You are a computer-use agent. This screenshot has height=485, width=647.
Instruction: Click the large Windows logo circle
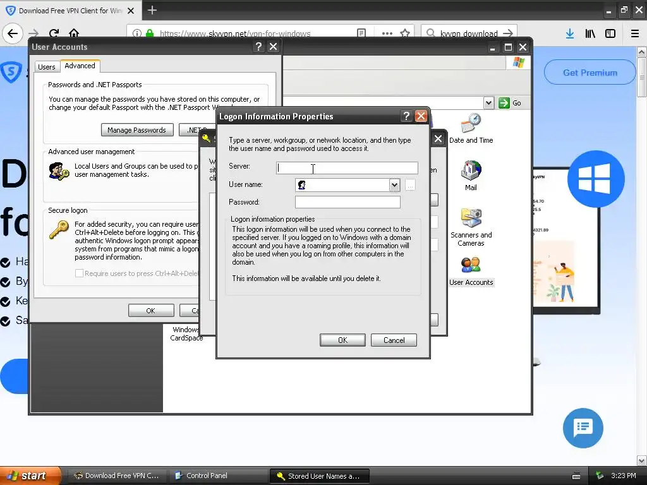coord(595,179)
